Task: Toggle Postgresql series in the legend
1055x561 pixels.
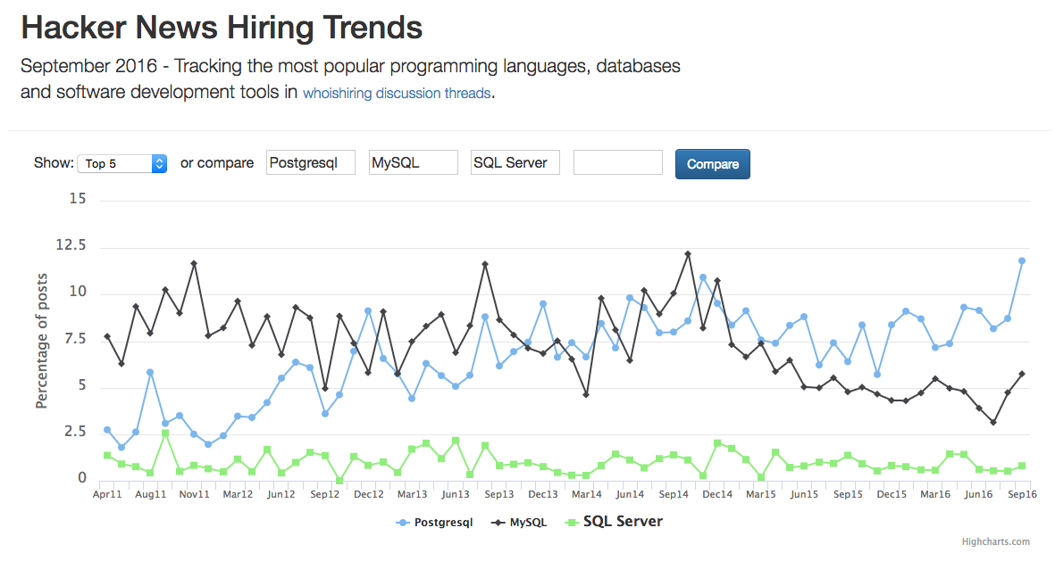Action: click(435, 522)
